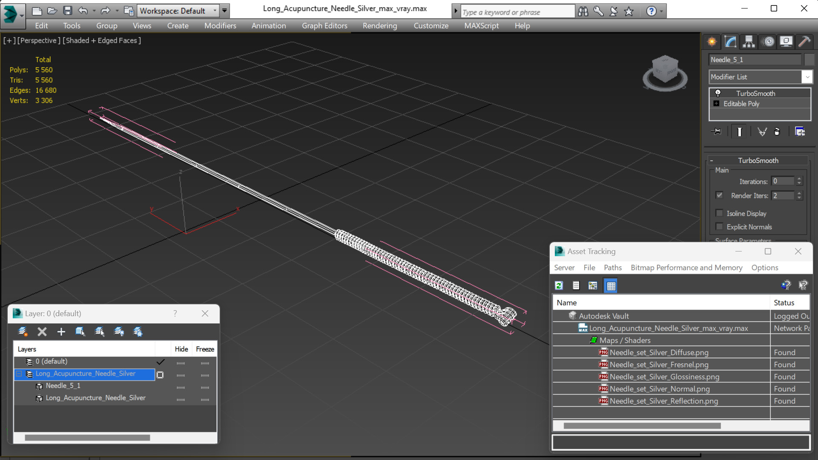Switch to the Create command panel
This screenshot has height=460, width=818.
coord(712,42)
